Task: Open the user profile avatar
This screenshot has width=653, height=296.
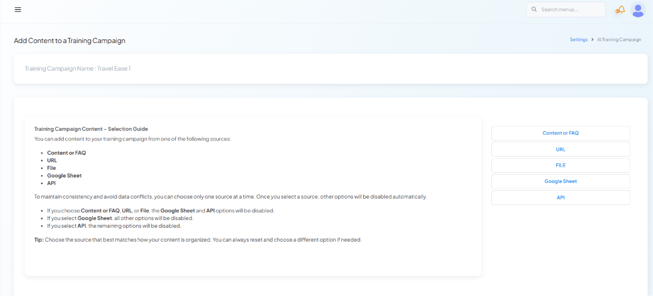Action: pyautogui.click(x=638, y=10)
